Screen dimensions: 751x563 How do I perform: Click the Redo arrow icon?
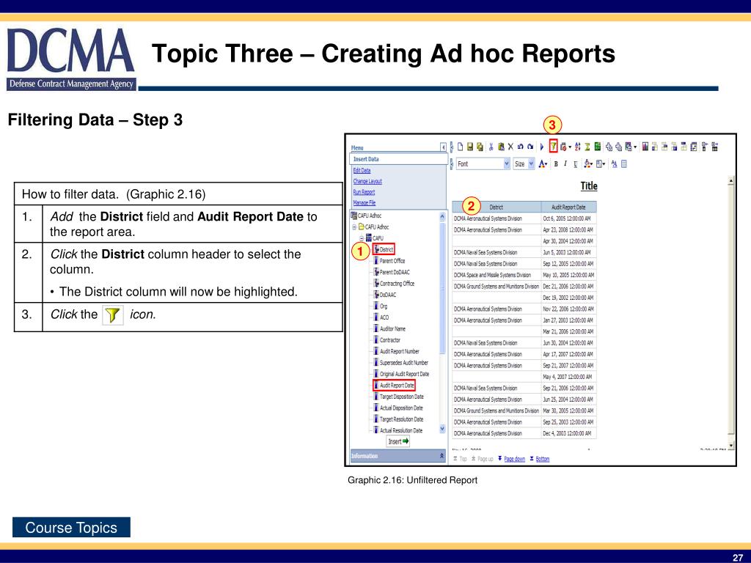[x=530, y=147]
